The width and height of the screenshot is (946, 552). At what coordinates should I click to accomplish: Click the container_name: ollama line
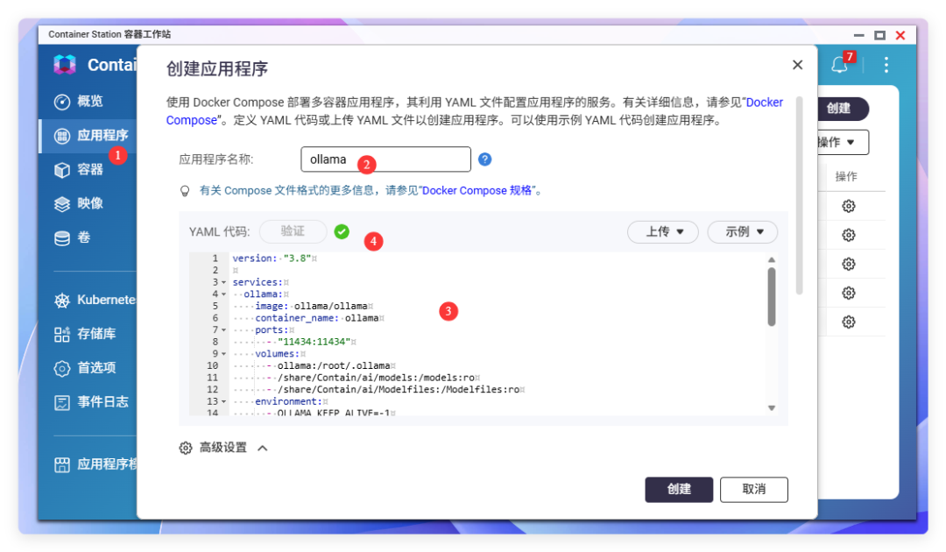coord(317,318)
